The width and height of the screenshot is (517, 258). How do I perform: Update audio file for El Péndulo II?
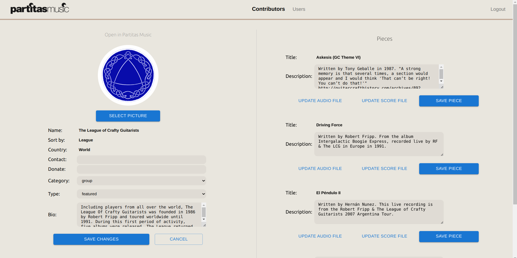click(320, 236)
